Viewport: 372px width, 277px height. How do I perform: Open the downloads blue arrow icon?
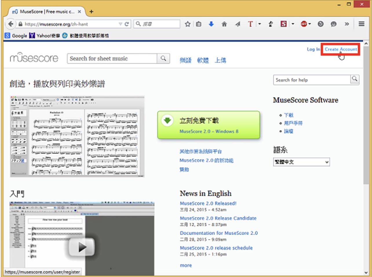[211, 24]
